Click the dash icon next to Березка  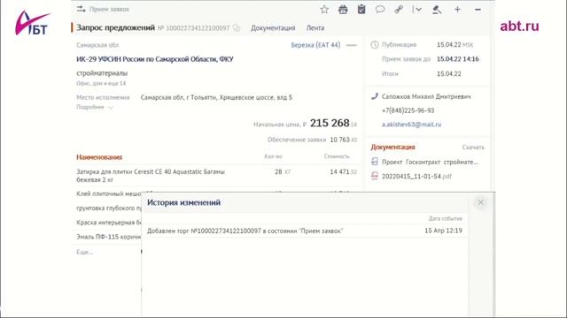point(351,45)
